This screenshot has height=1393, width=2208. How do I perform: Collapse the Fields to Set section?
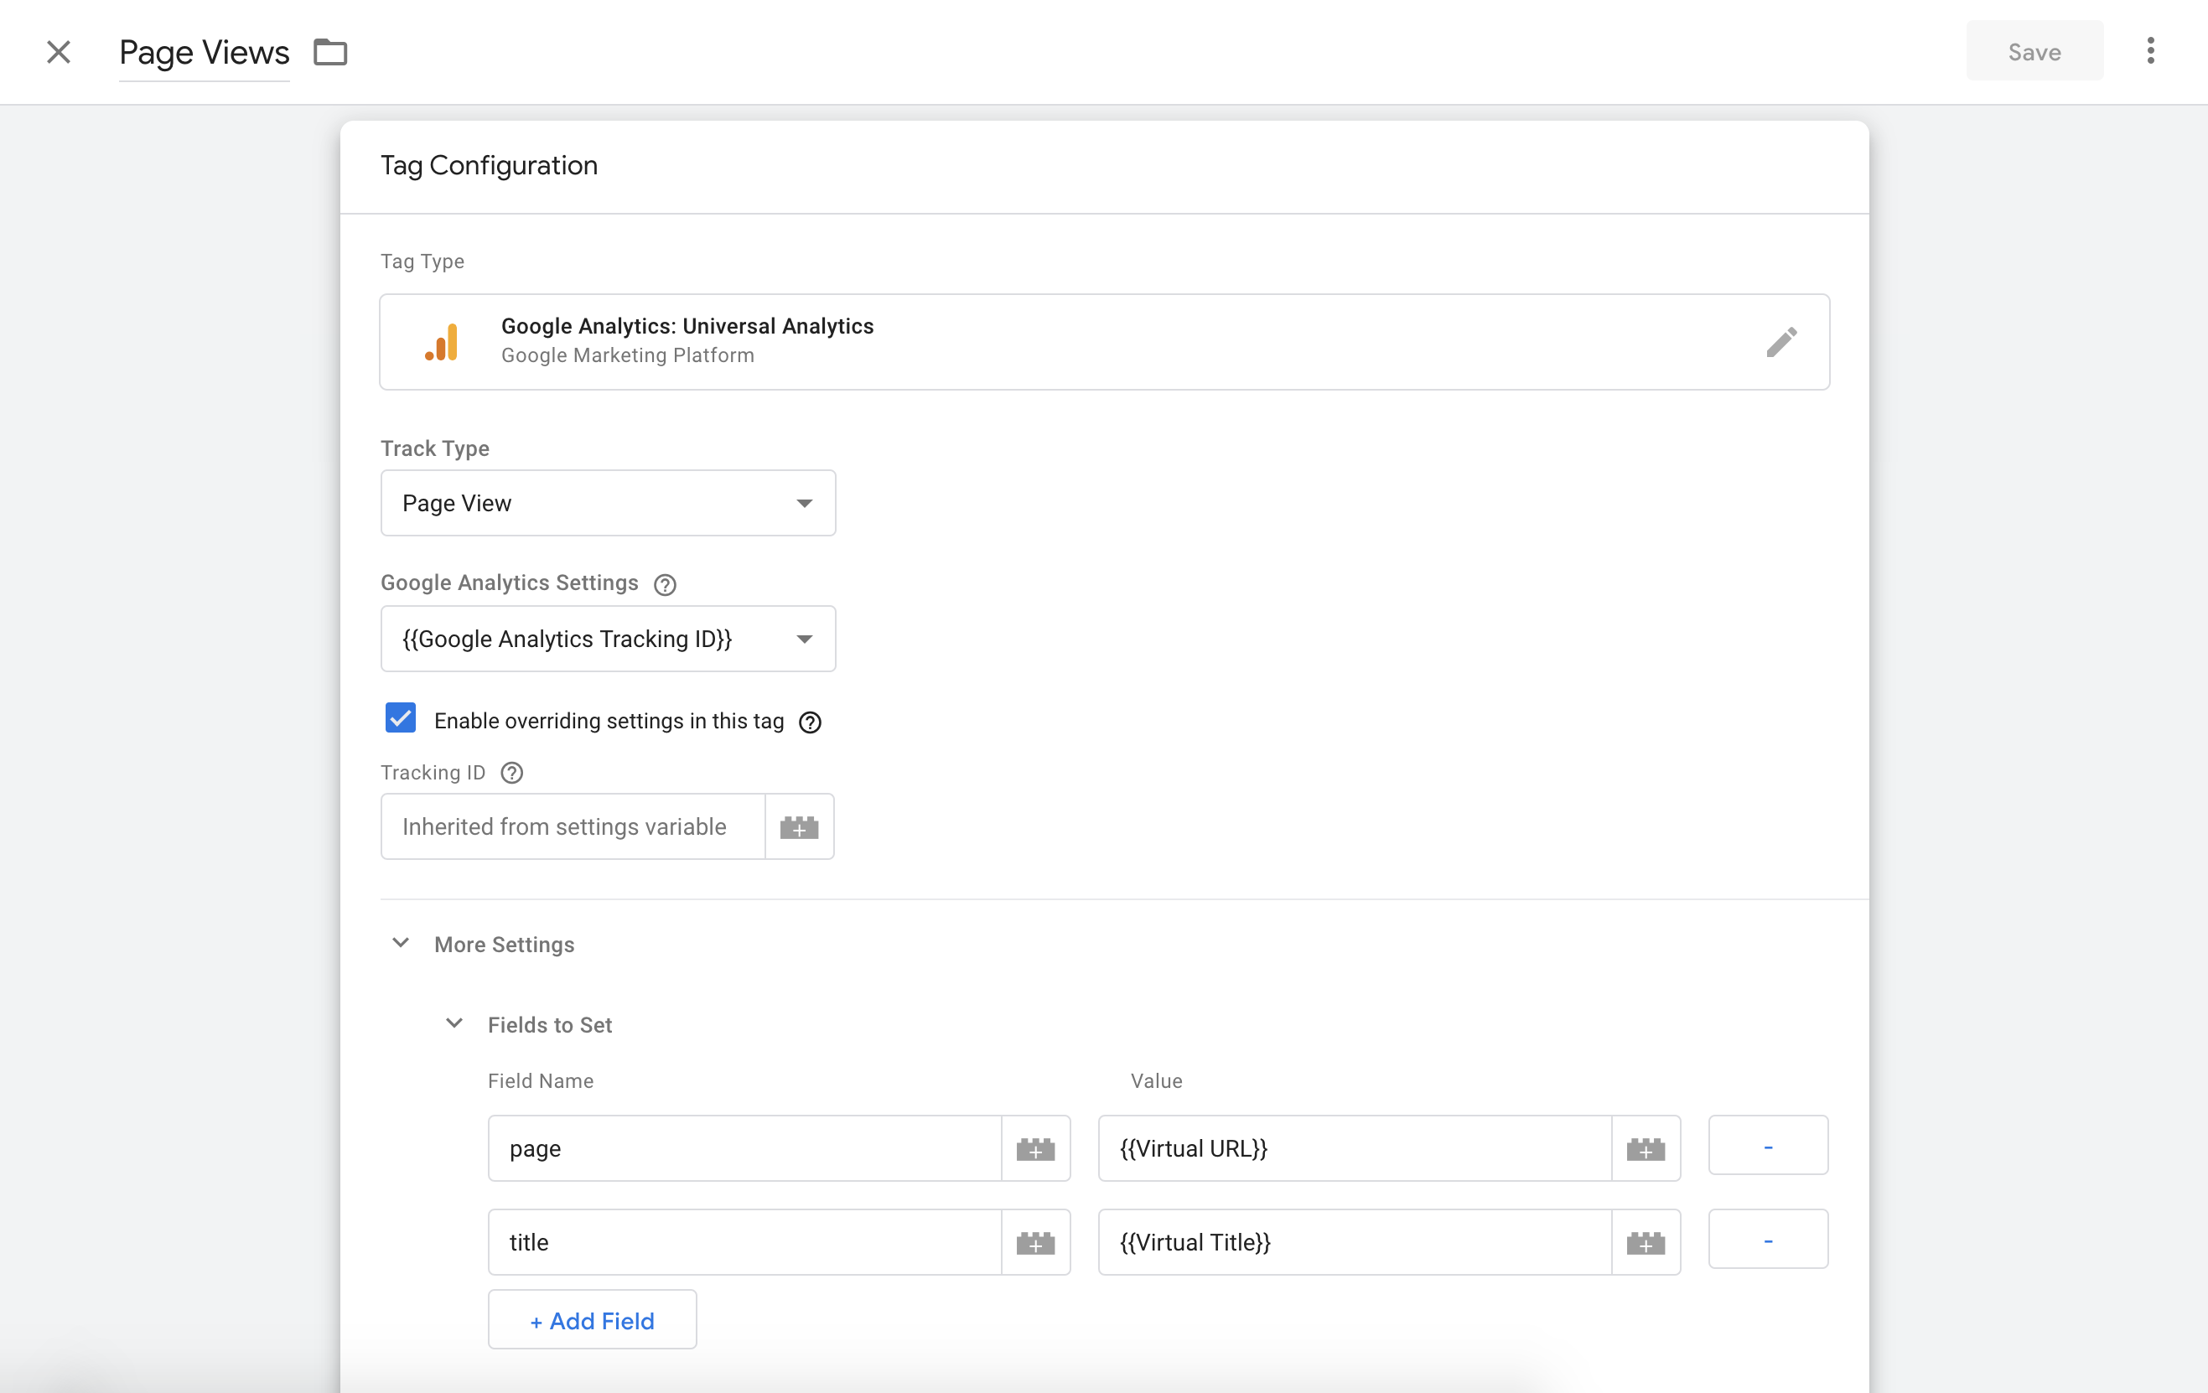pyautogui.click(x=454, y=1023)
